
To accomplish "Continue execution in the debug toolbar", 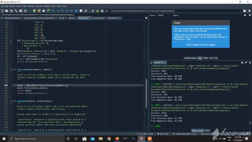I will [72, 11].
